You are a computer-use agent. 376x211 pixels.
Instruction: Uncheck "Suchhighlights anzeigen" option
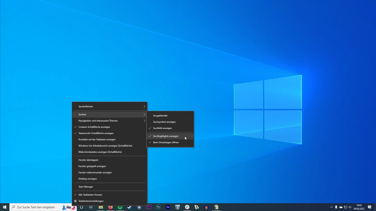click(x=165, y=136)
